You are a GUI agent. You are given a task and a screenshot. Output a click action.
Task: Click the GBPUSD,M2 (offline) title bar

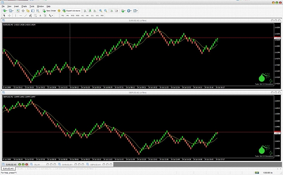pos(138,92)
